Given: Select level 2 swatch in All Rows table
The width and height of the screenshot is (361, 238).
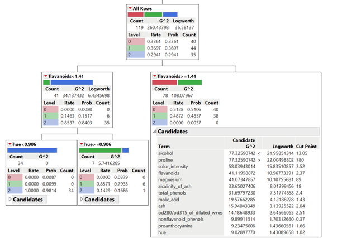Looking at the screenshot, I should pos(136,55).
